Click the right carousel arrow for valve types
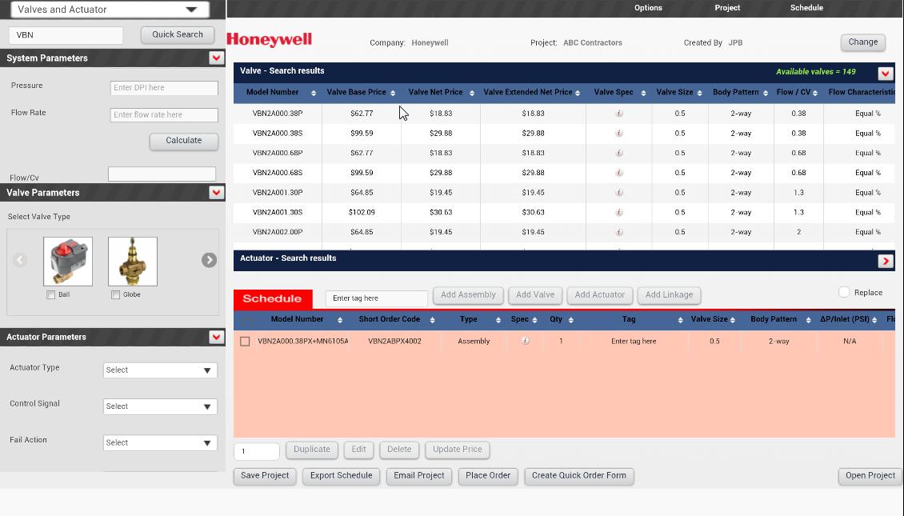This screenshot has width=904, height=516. pos(209,260)
